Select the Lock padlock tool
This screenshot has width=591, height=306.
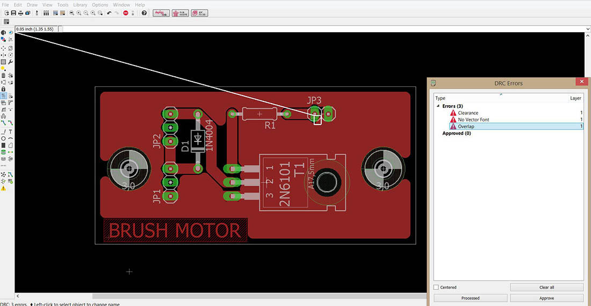3,89
